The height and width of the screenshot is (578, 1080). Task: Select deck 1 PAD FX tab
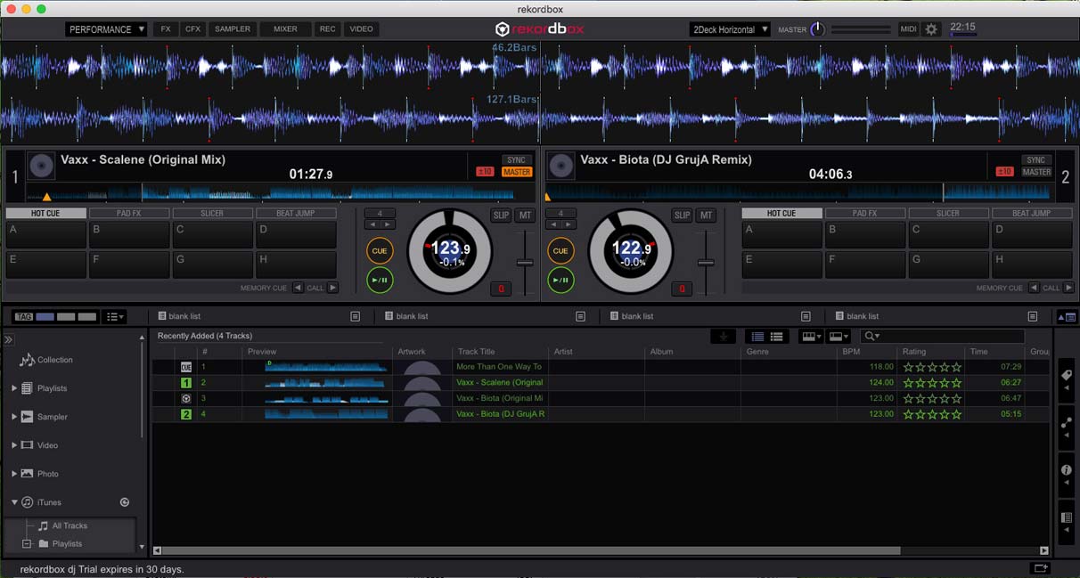(x=130, y=214)
